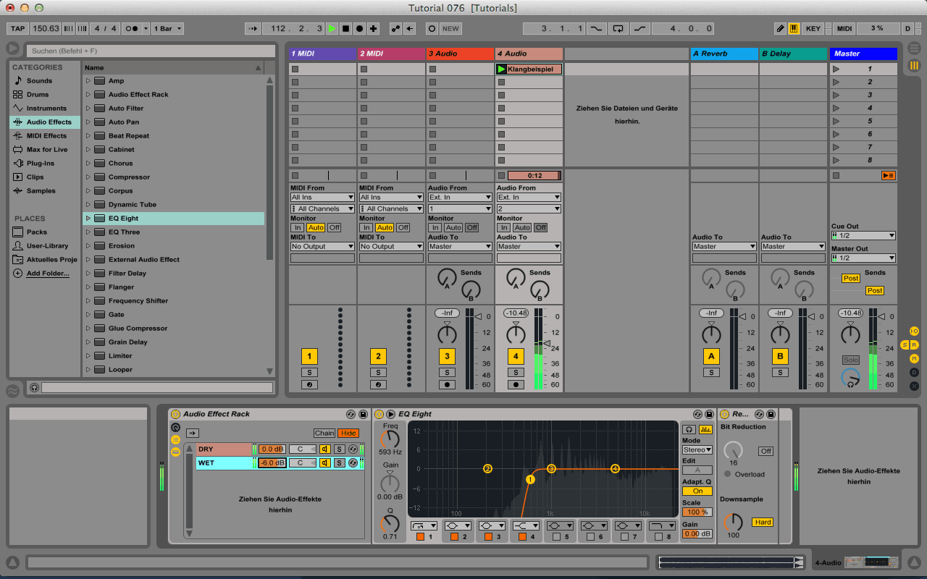Open the Stereo Mode dropdown in EQ Eight
927x579 pixels.
[697, 450]
